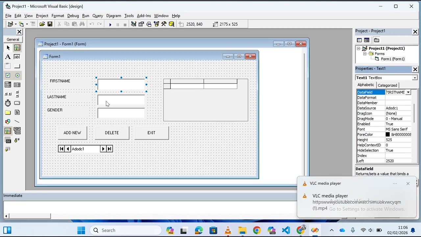Open the Format menu
Viewport: 421px width, 237px height.
click(x=58, y=16)
